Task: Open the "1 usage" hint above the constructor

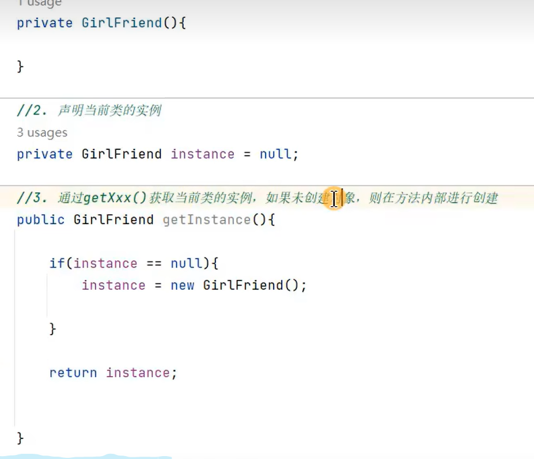Action: click(x=39, y=3)
